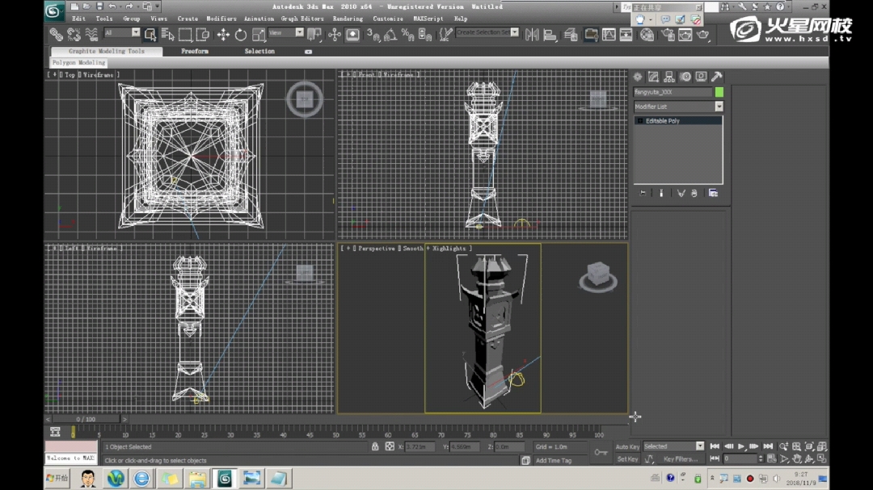Open Select by Name dialog

pos(167,35)
